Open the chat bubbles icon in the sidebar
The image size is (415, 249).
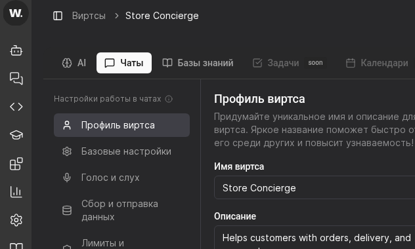pos(16,79)
